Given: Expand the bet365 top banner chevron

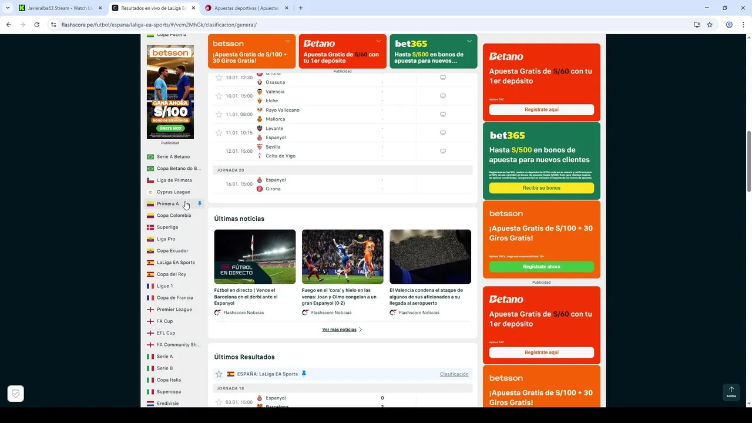Looking at the screenshot, I should pyautogui.click(x=469, y=41).
